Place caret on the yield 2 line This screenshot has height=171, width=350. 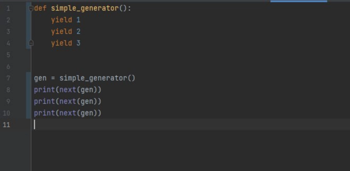coord(66,32)
